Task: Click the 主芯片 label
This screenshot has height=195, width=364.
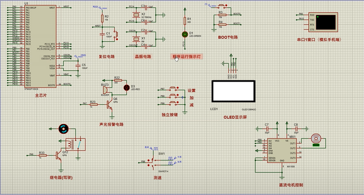Action: (41, 95)
